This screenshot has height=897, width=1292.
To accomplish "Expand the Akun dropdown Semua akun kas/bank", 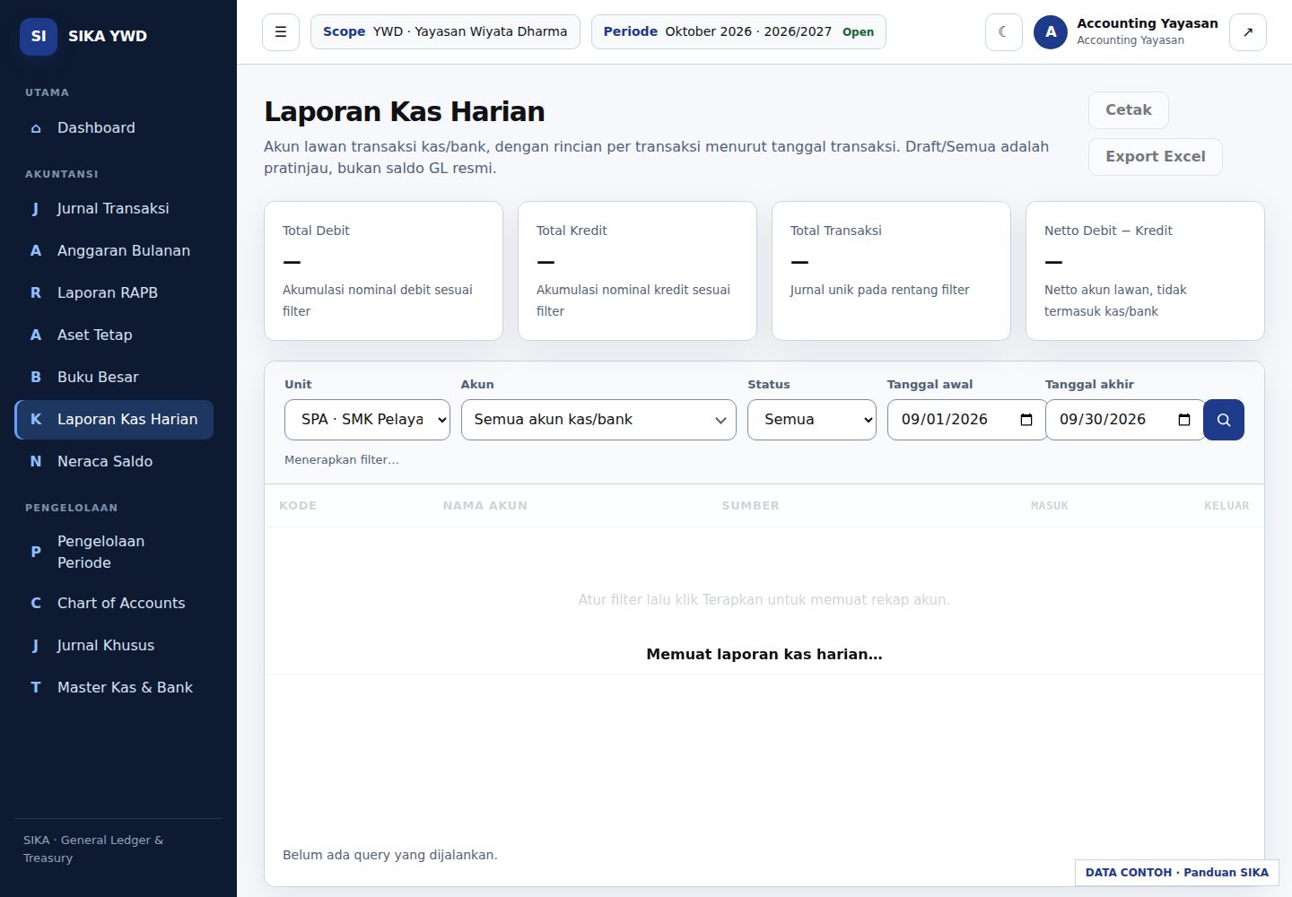I will tap(598, 420).
